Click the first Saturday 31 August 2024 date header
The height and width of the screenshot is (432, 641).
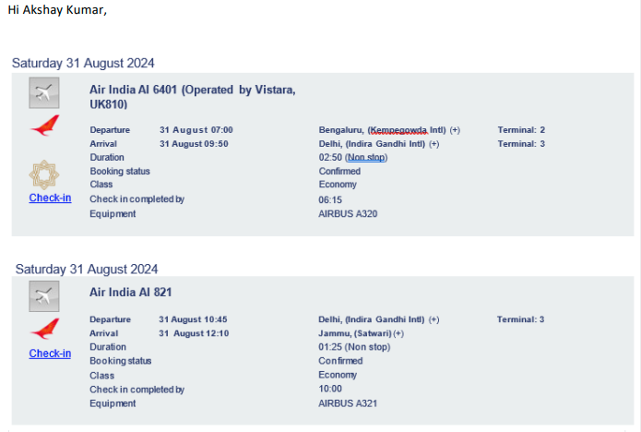coord(83,63)
